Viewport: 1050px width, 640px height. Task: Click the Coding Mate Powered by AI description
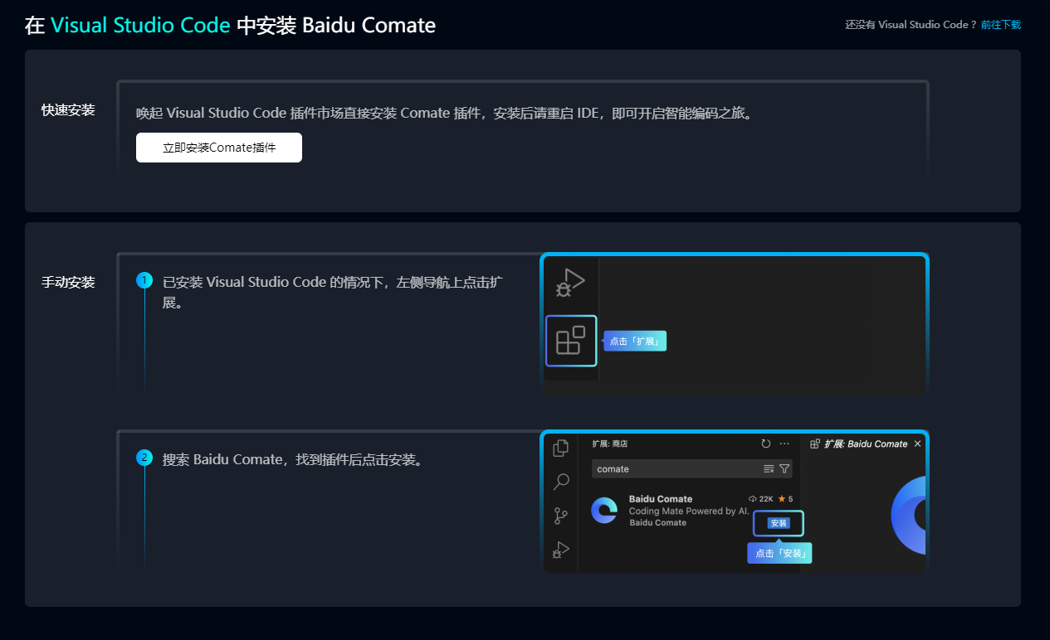[x=689, y=511]
